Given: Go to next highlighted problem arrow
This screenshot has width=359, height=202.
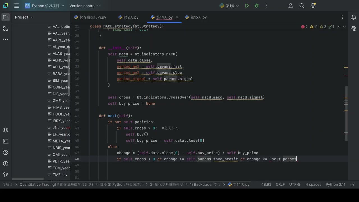Looking at the screenshot, I should (x=344, y=27).
